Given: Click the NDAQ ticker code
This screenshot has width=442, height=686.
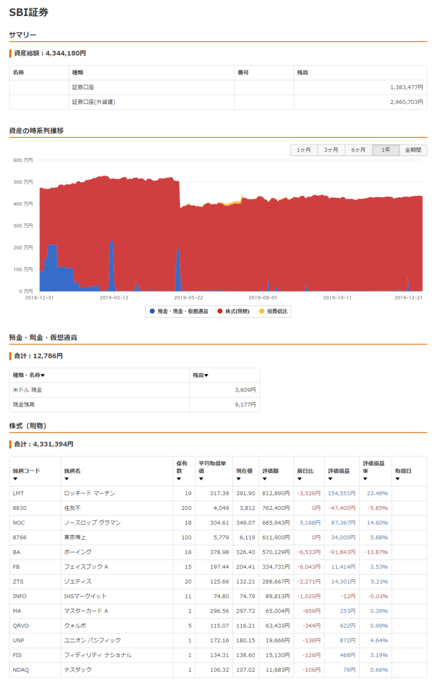Looking at the screenshot, I should click(x=20, y=669).
